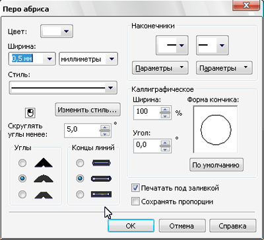The height and width of the screenshot is (240, 264).
Task: Select the mitered corner style icon
Action: click(44, 163)
